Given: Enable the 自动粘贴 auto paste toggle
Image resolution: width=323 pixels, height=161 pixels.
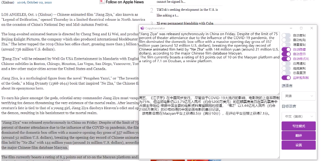Looking at the screenshot, I should click(x=286, y=40).
